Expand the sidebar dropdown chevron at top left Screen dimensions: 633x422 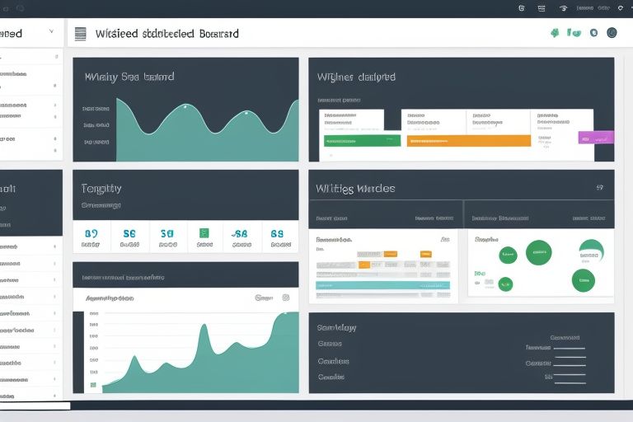[x=51, y=33]
